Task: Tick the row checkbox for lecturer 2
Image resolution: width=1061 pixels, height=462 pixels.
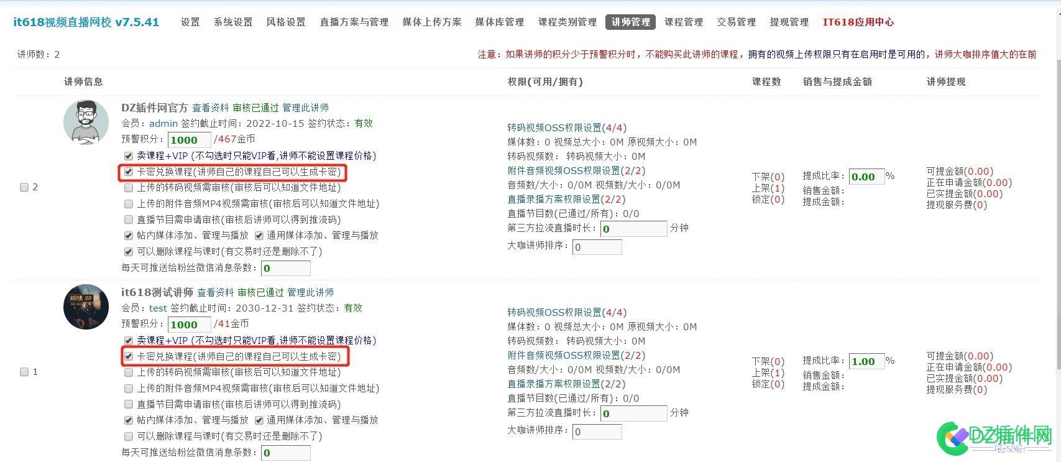Action: (24, 187)
